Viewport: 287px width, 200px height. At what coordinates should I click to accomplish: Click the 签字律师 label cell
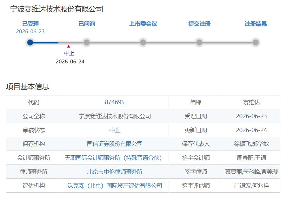(196, 172)
